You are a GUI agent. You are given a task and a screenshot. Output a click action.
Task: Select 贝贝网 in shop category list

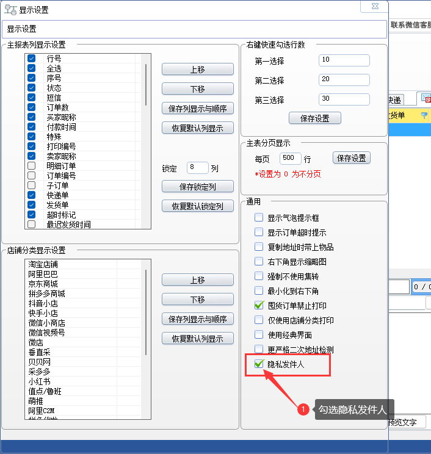click(x=40, y=362)
